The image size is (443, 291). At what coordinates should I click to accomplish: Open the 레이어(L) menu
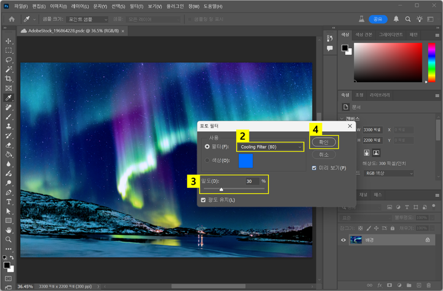[x=80, y=6]
